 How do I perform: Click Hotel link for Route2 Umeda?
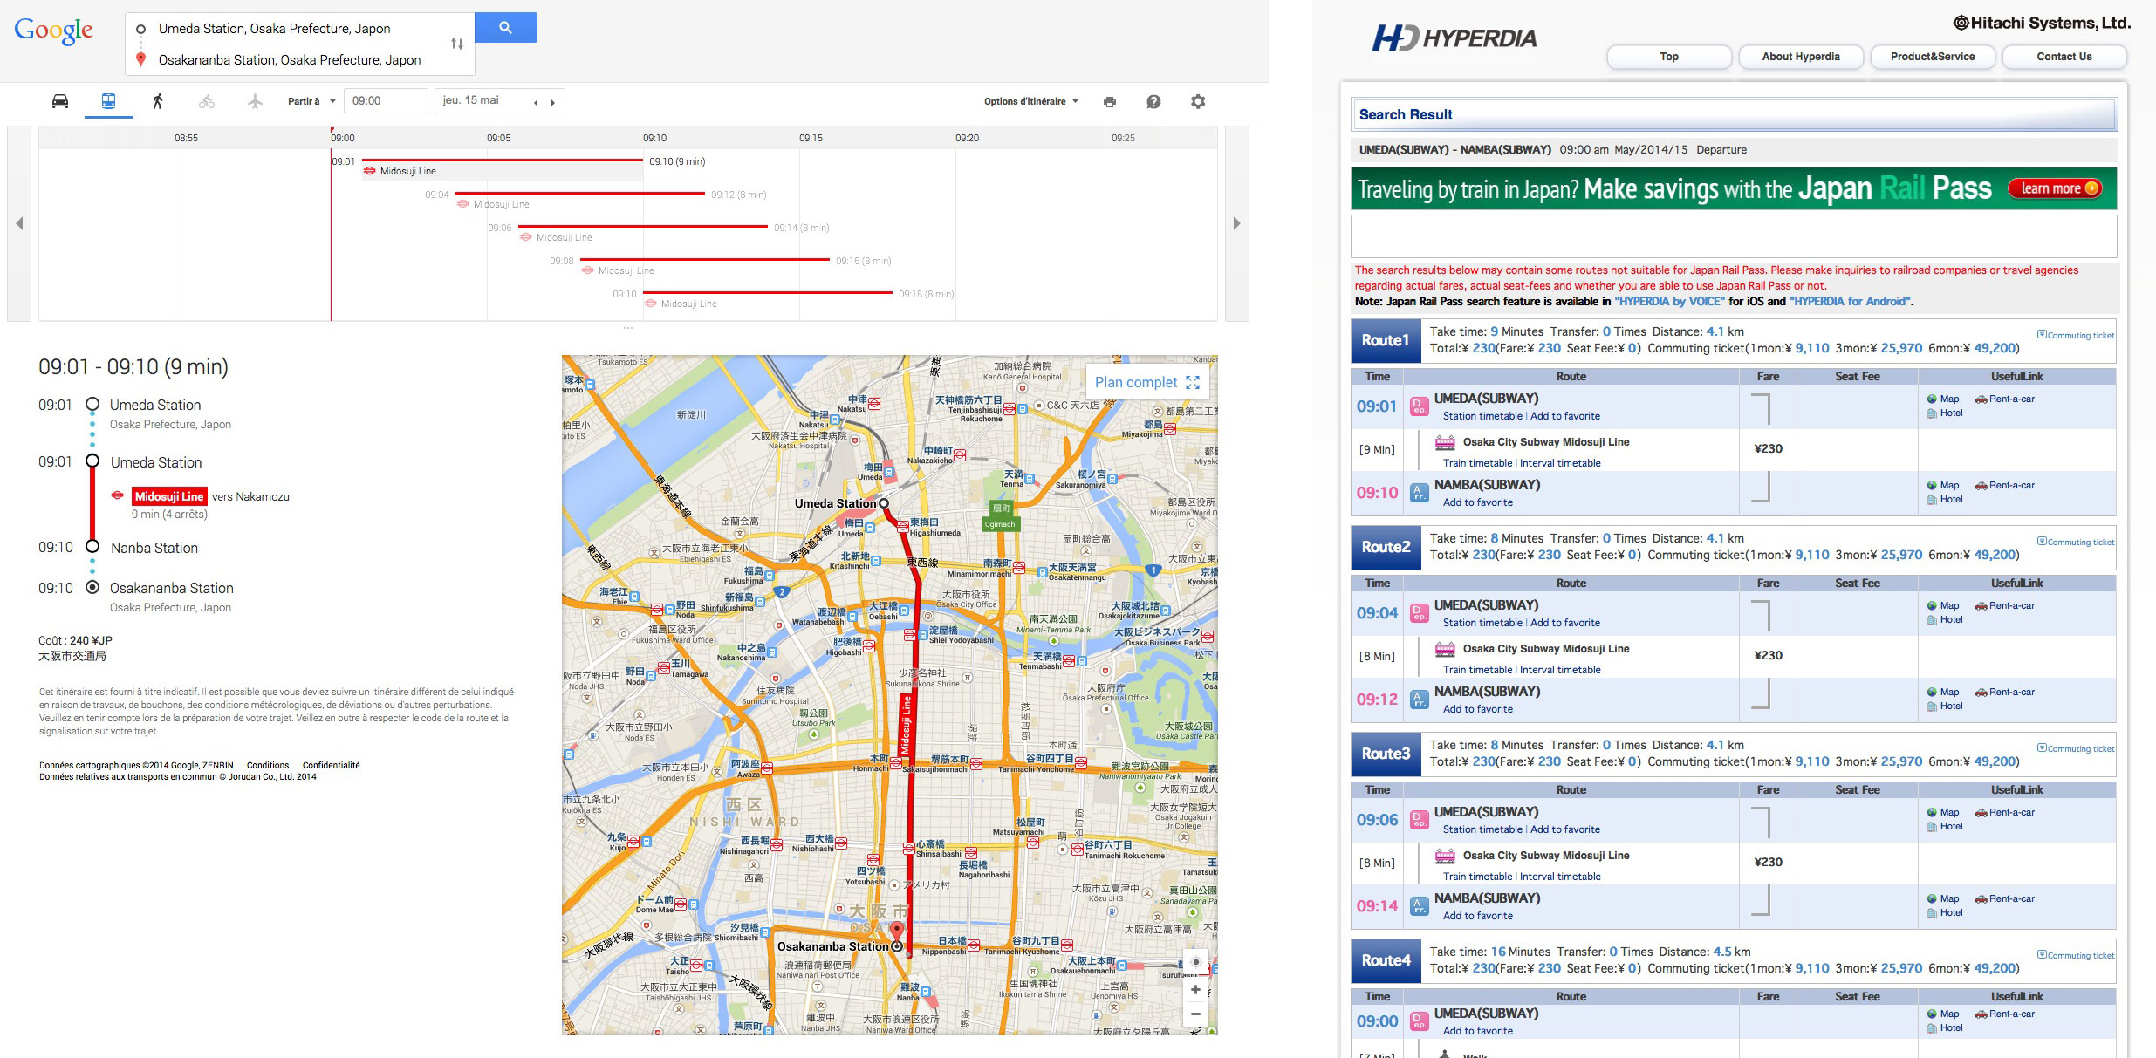tap(1945, 620)
